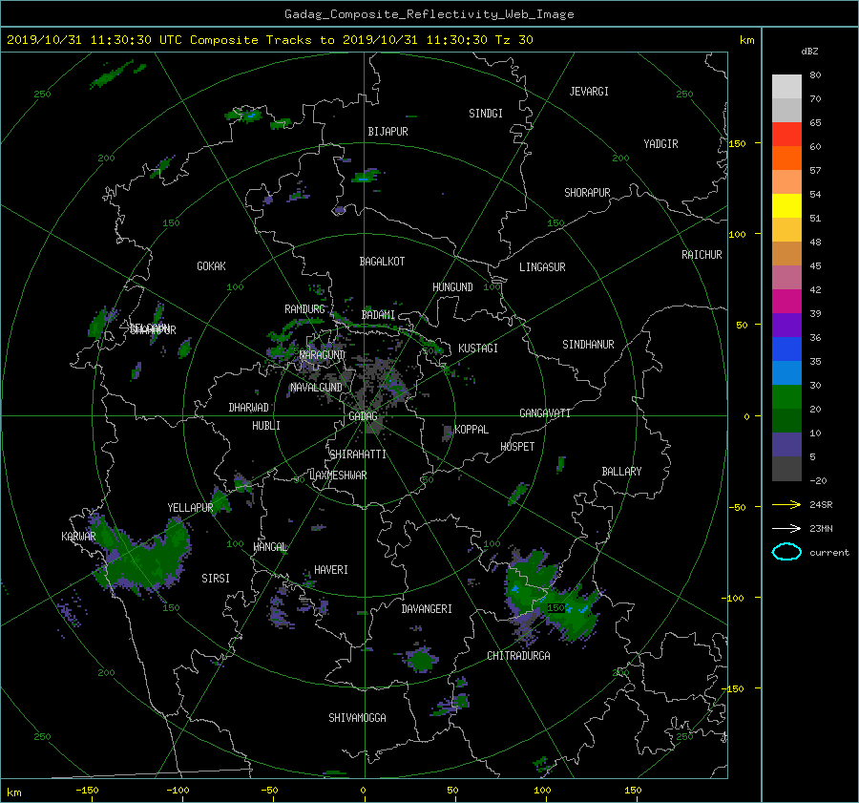This screenshot has height=803, width=859.
Task: Select the SHORAPUR label
Action: click(x=587, y=193)
